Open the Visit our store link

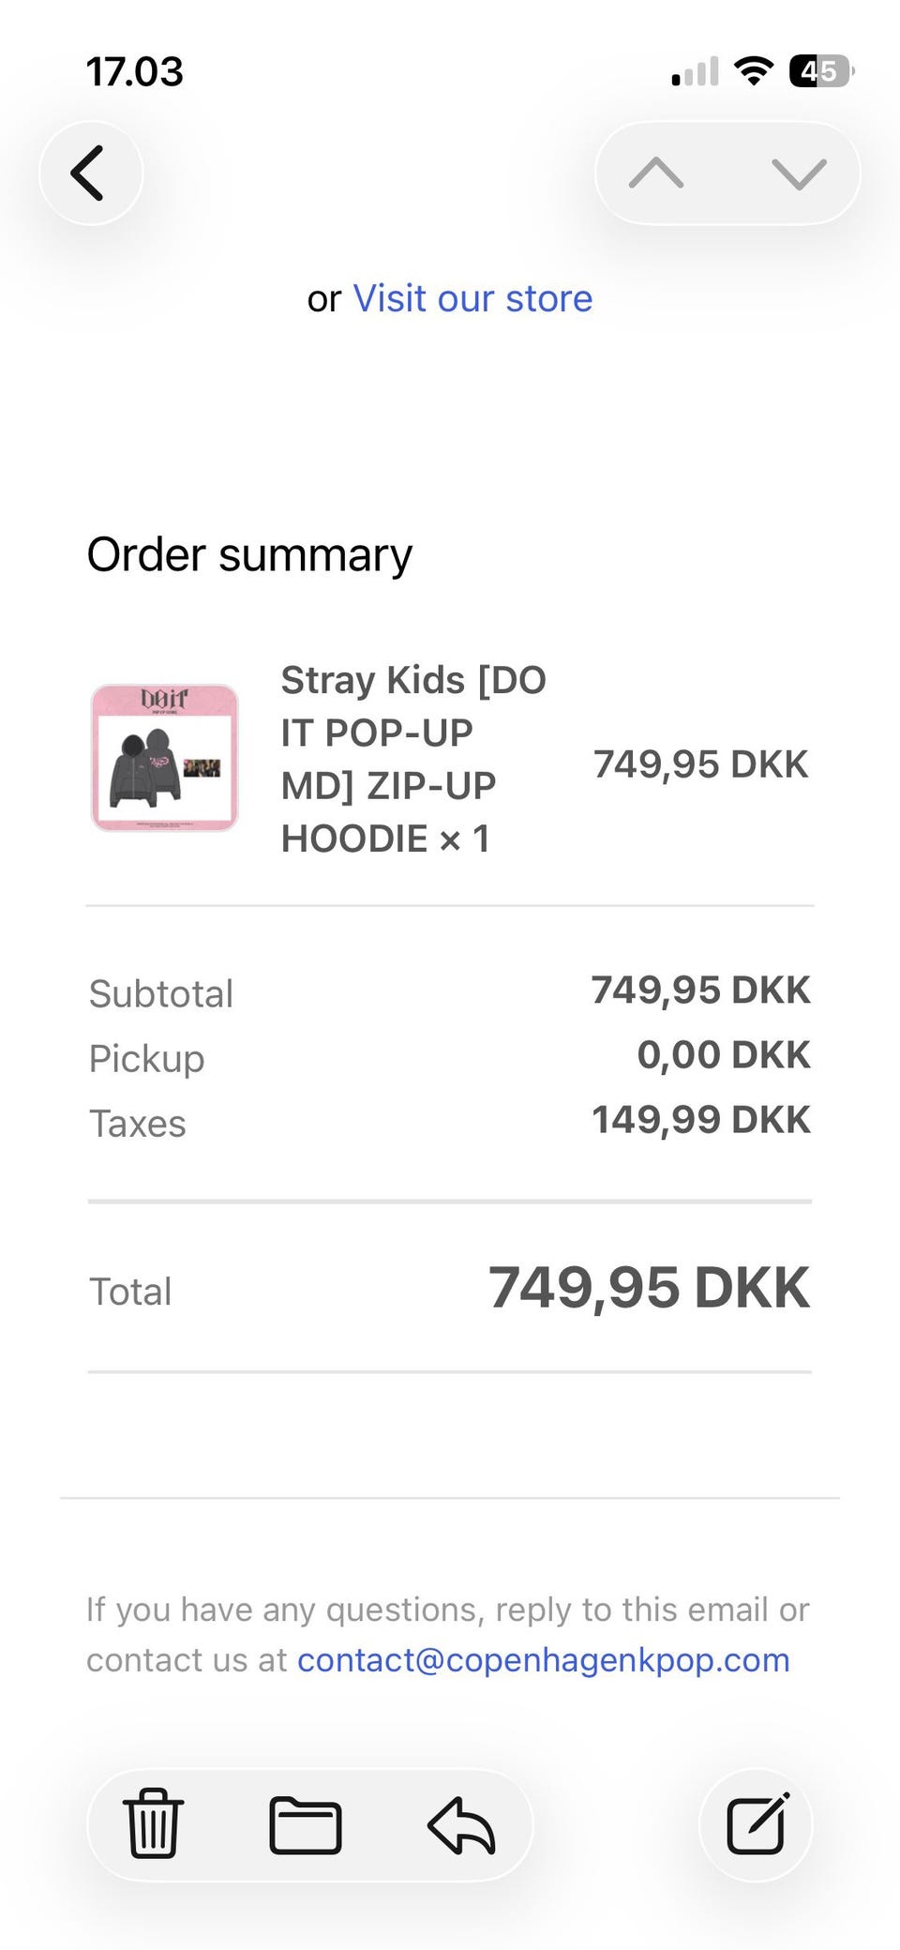pos(472,299)
